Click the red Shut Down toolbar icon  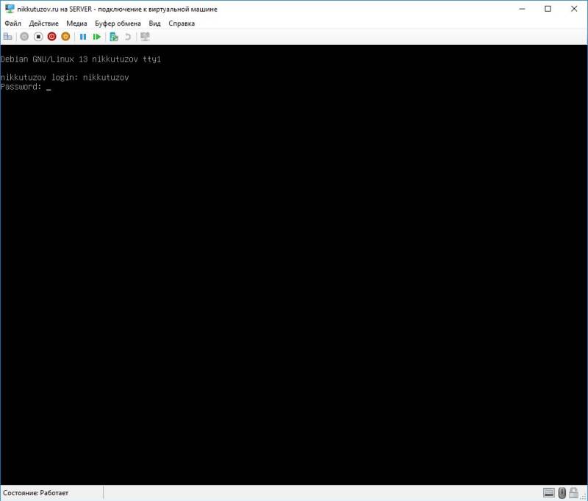coord(51,36)
